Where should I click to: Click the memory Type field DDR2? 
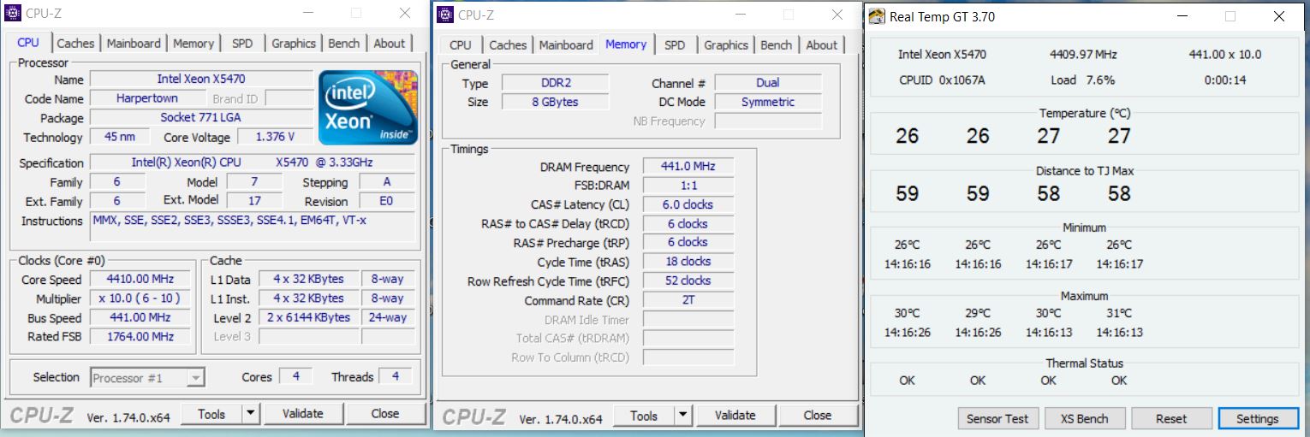[555, 83]
